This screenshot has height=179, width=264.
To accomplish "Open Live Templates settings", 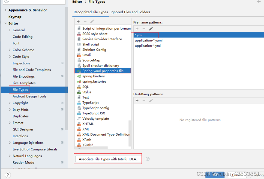I will coord(24,83).
